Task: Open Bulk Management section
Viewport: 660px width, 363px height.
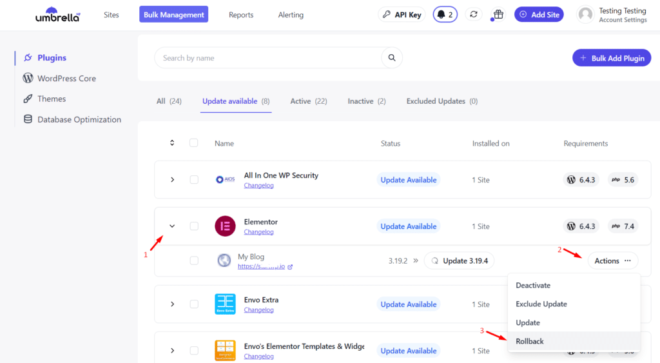Action: (x=174, y=15)
